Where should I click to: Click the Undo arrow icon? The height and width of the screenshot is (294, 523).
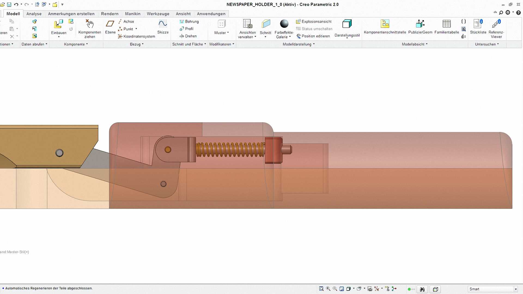point(16,4)
